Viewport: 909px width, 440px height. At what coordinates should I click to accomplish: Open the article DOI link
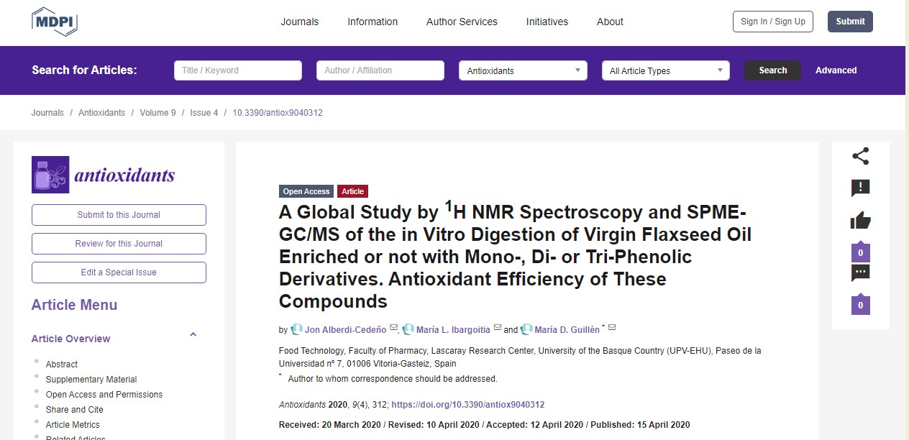[x=467, y=405]
